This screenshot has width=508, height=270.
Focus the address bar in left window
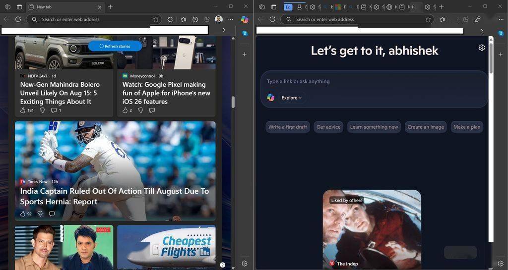click(94, 19)
